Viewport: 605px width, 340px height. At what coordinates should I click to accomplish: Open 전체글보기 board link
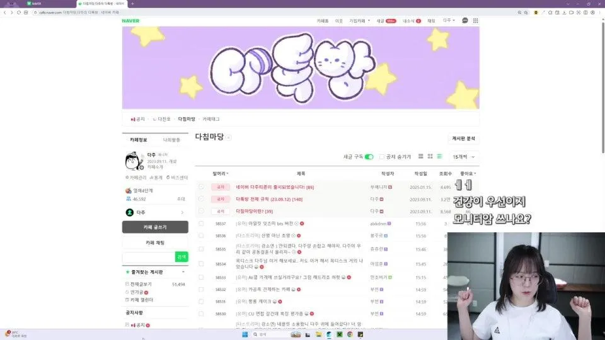pyautogui.click(x=141, y=284)
